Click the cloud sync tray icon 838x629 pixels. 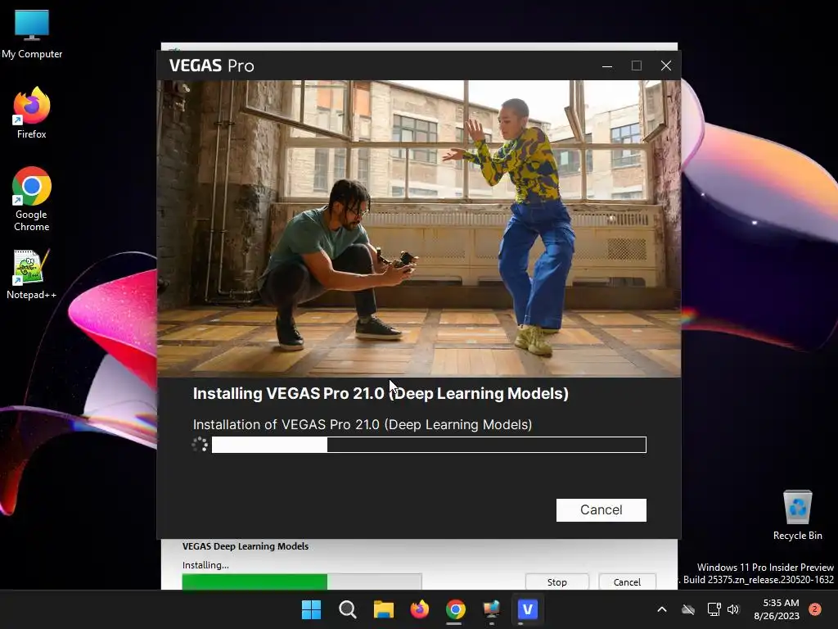point(688,609)
